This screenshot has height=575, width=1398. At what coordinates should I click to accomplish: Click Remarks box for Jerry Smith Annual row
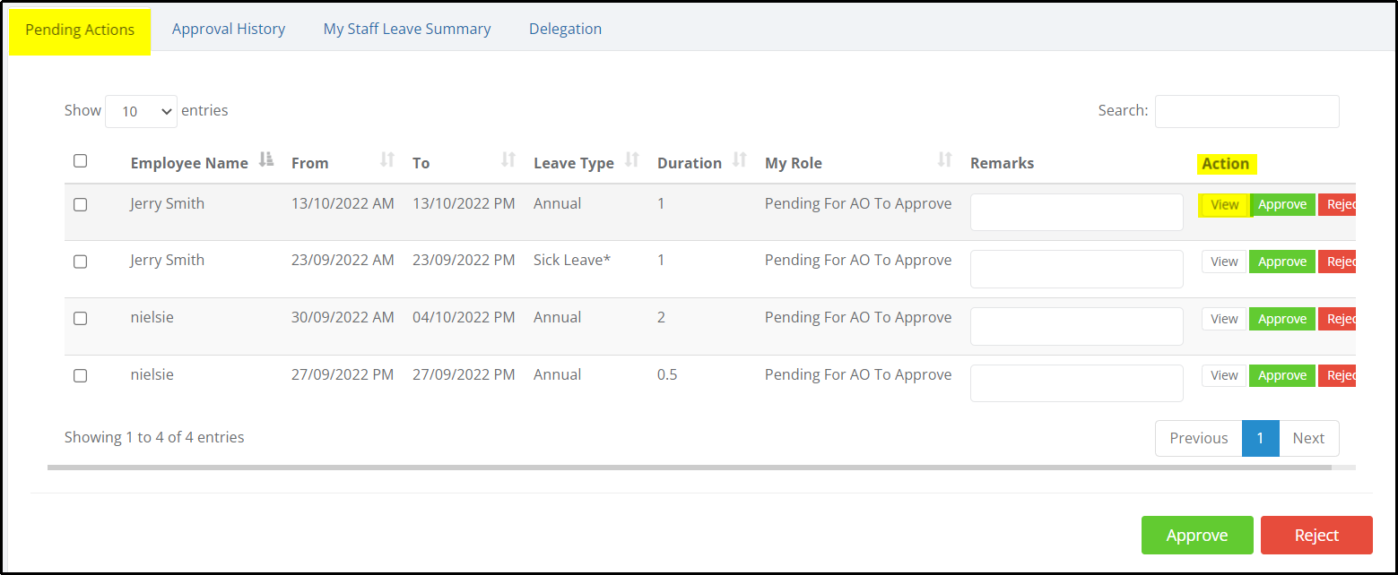(x=1076, y=212)
